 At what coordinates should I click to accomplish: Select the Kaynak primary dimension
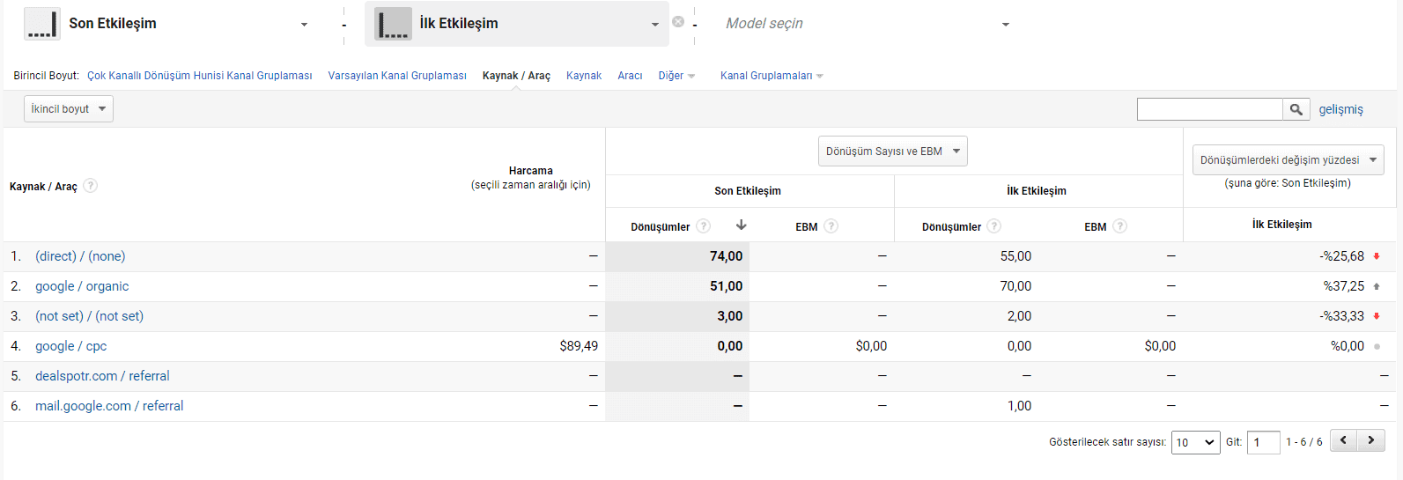(583, 76)
